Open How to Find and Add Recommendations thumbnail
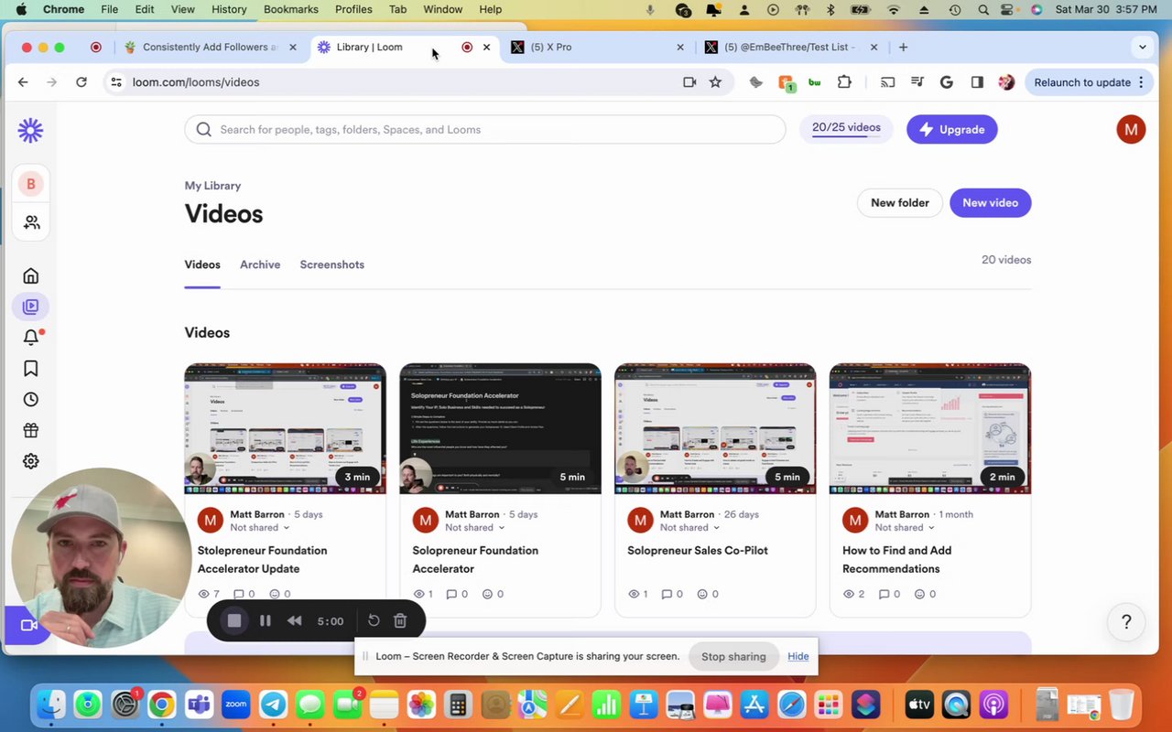The width and height of the screenshot is (1172, 732). pyautogui.click(x=930, y=428)
